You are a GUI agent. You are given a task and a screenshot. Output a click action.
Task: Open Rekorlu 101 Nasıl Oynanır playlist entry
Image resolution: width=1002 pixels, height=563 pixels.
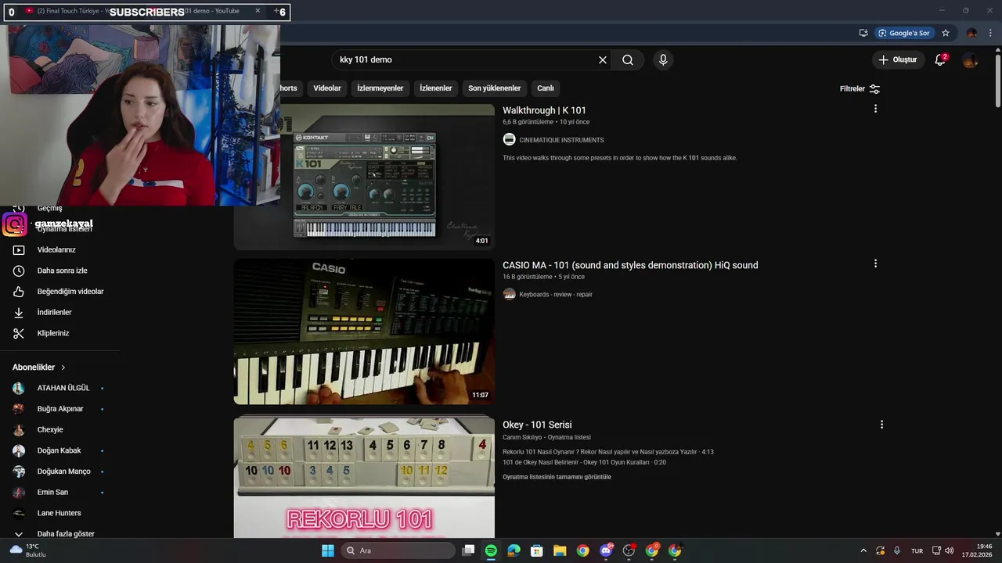click(x=608, y=452)
